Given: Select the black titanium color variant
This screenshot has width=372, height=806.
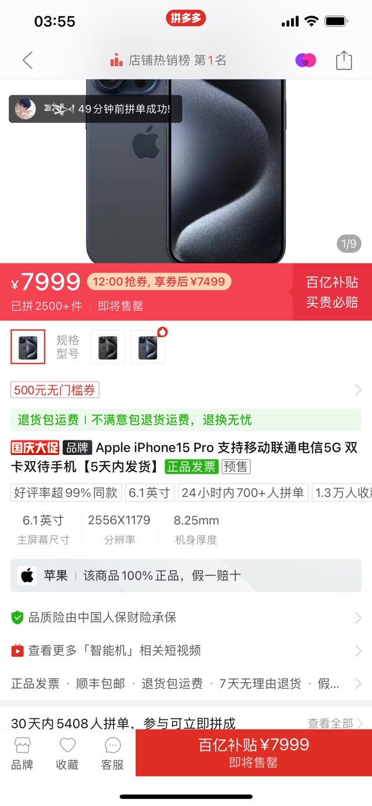Looking at the screenshot, I should pyautogui.click(x=108, y=347).
